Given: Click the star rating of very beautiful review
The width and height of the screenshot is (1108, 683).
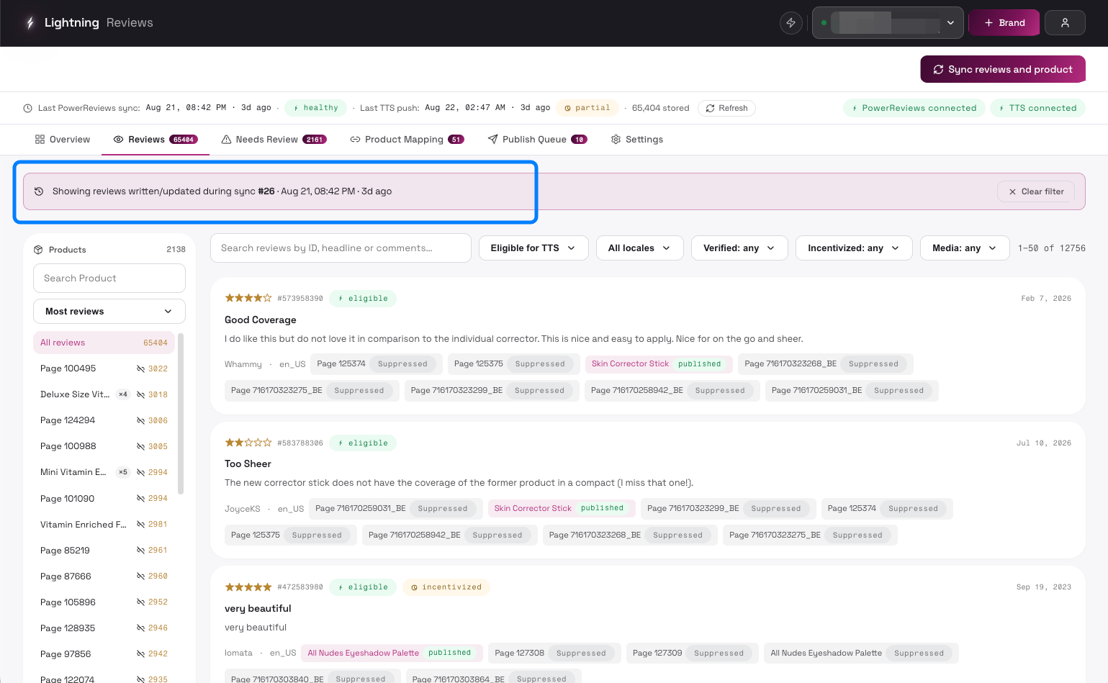Looking at the screenshot, I should click(x=248, y=587).
